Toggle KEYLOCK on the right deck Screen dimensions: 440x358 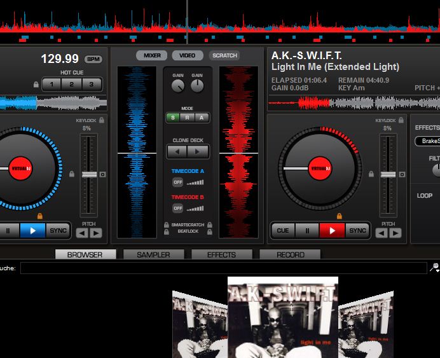click(x=401, y=120)
